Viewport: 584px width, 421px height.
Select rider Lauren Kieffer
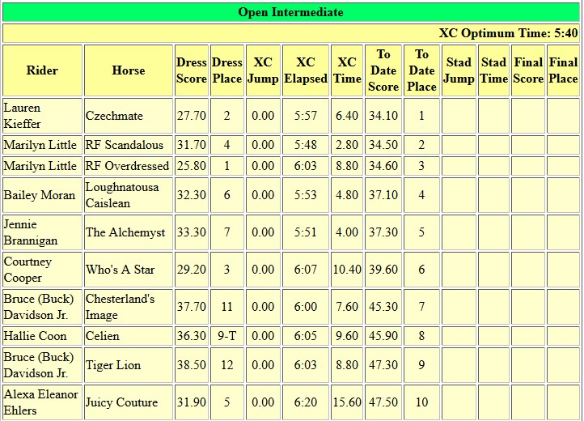23,116
